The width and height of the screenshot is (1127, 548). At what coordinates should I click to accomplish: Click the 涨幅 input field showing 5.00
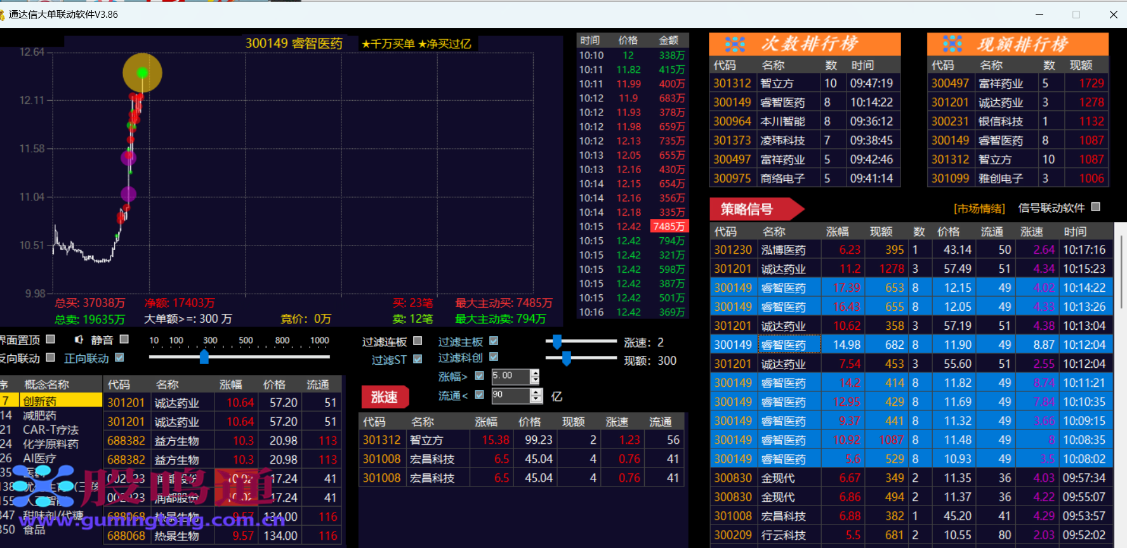coord(510,376)
